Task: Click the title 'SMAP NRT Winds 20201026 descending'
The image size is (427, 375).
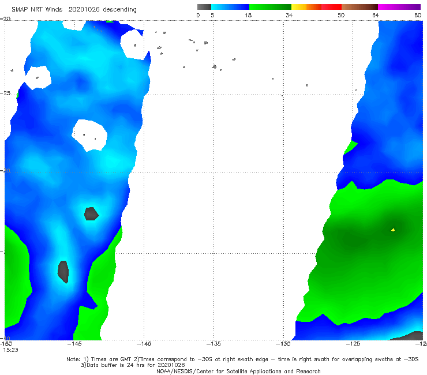Action: pyautogui.click(x=74, y=10)
